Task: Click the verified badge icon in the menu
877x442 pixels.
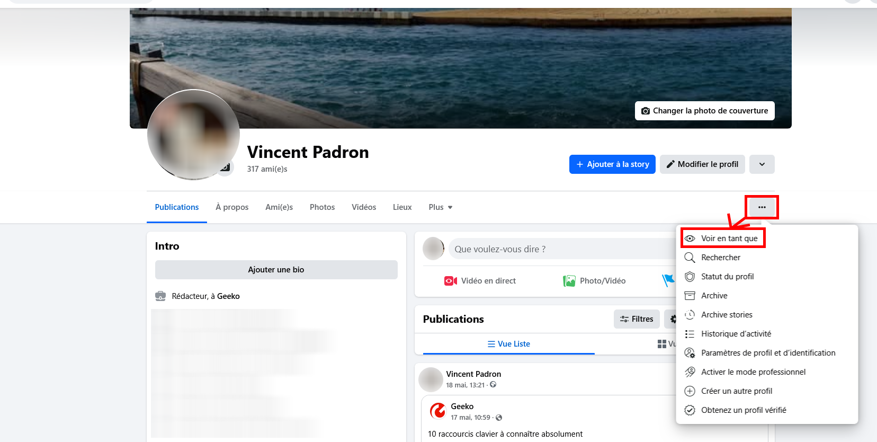Action: 690,410
